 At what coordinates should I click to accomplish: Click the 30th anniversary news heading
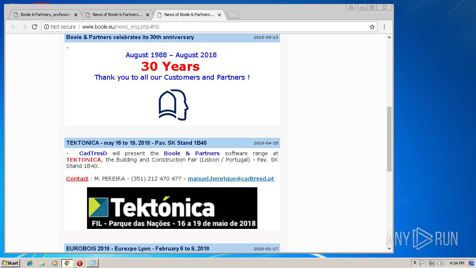(130, 37)
